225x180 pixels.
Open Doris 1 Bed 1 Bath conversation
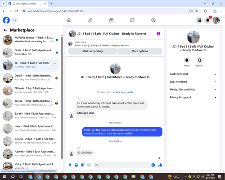tap(30, 53)
